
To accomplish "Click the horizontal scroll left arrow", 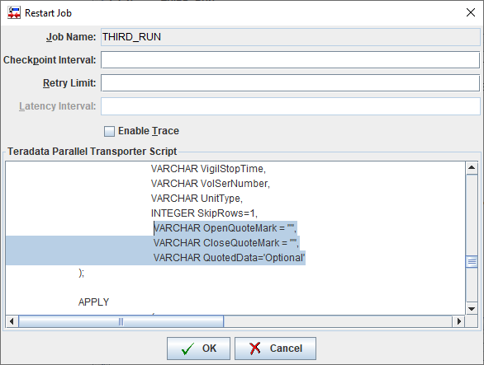I will tap(12, 321).
